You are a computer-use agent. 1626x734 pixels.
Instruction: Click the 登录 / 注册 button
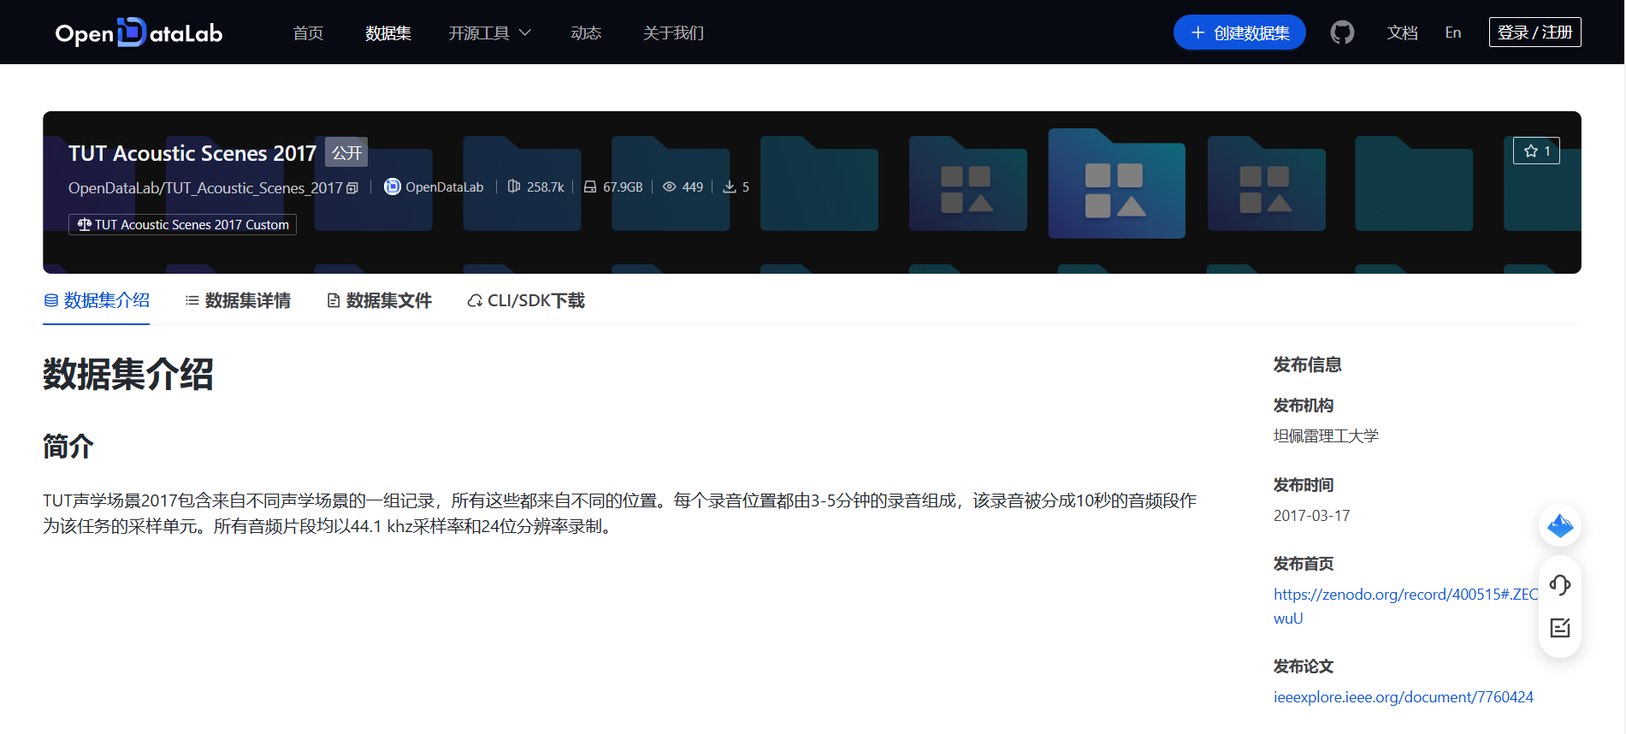coord(1534,33)
